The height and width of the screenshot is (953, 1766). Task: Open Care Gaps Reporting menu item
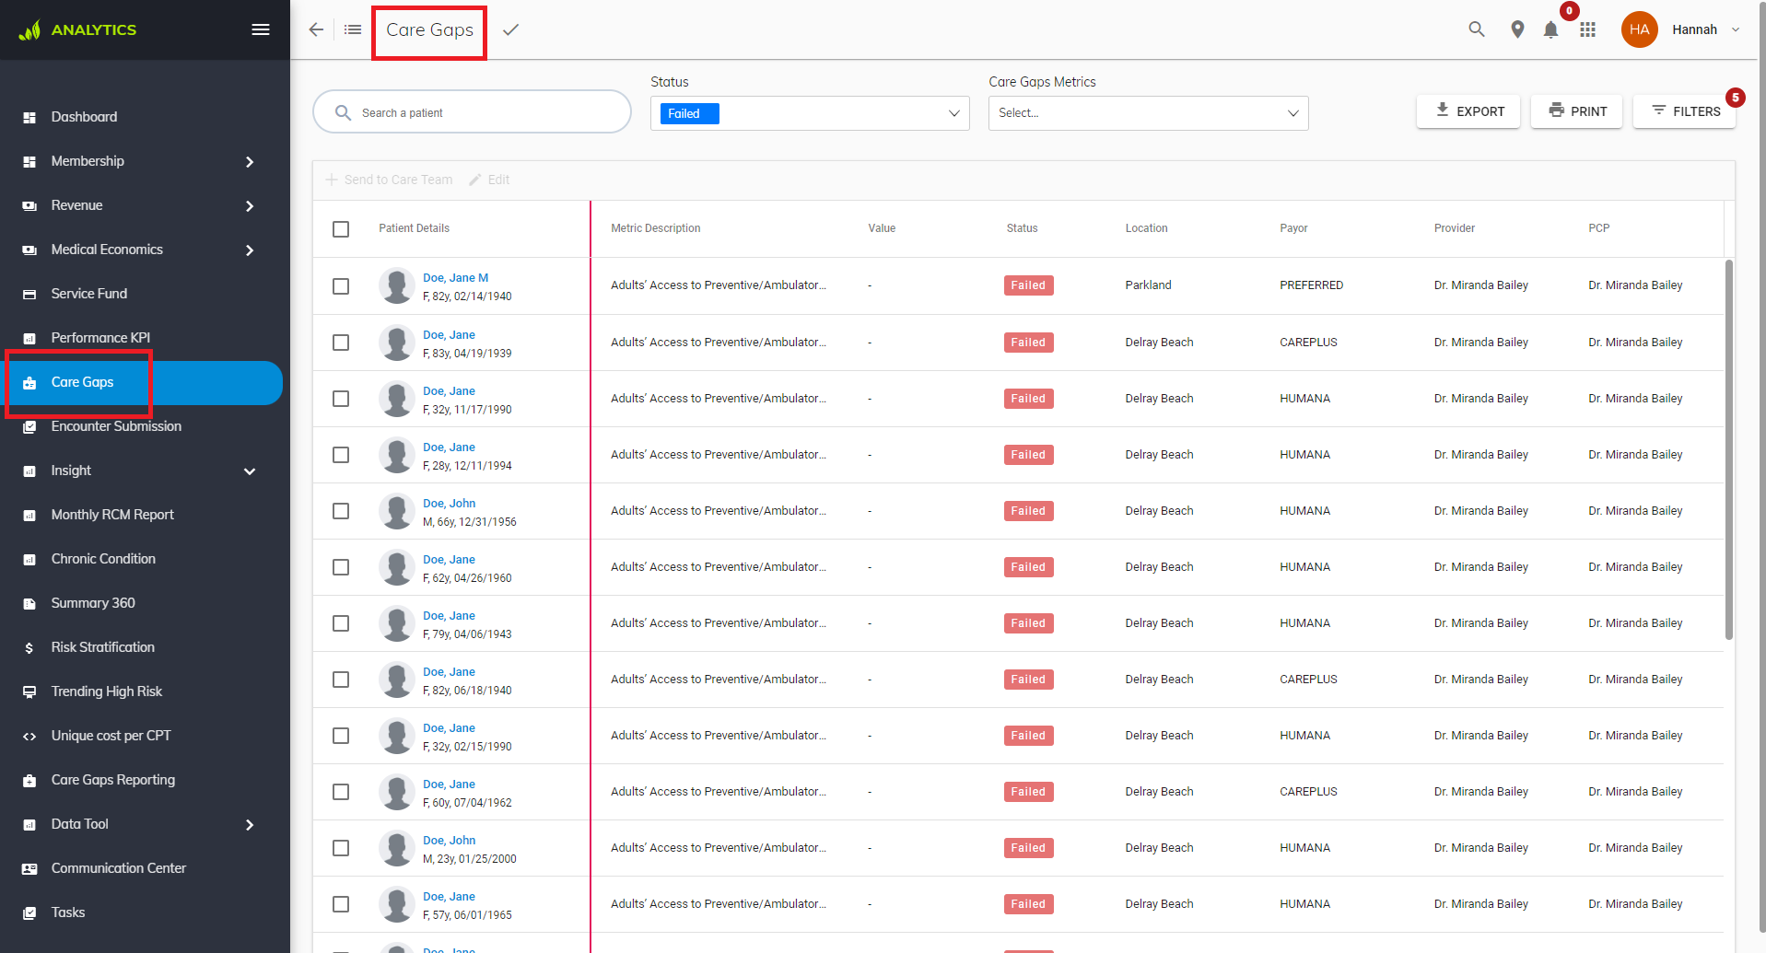(113, 780)
